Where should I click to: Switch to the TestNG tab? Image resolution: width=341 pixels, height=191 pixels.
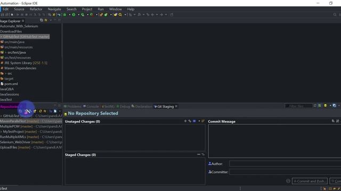pyautogui.click(x=108, y=107)
